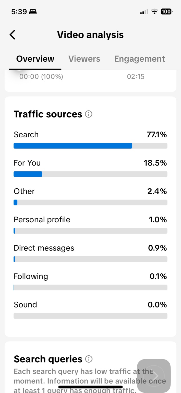Tap the For You traffic bar
181x393 pixels.
[90, 174]
